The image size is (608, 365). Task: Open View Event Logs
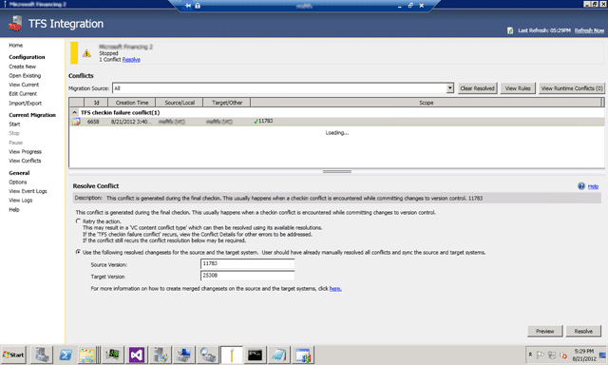coord(28,191)
